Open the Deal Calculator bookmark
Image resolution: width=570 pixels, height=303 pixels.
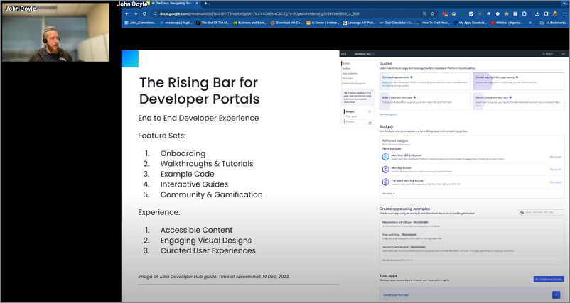[x=397, y=23]
